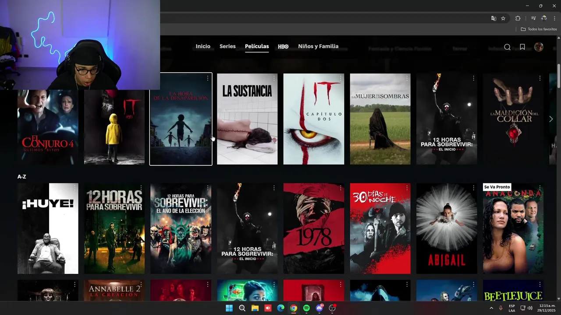Open volume control in system tray
Image resolution: width=561 pixels, height=315 pixels.
click(530, 308)
